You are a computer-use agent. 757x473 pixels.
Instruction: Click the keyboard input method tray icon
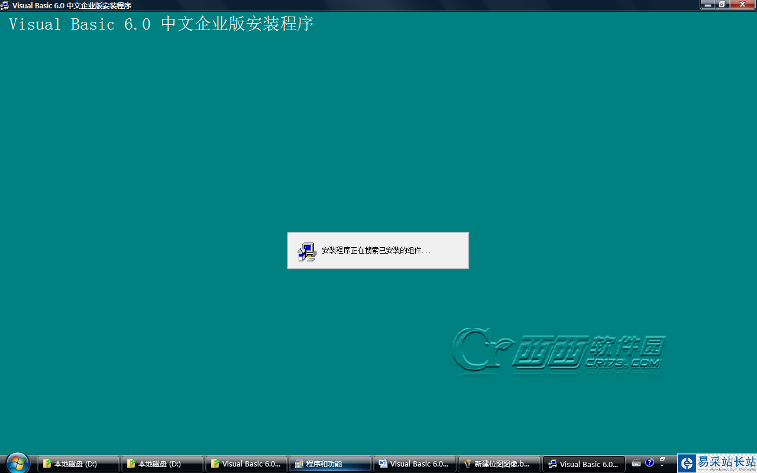tap(636, 463)
